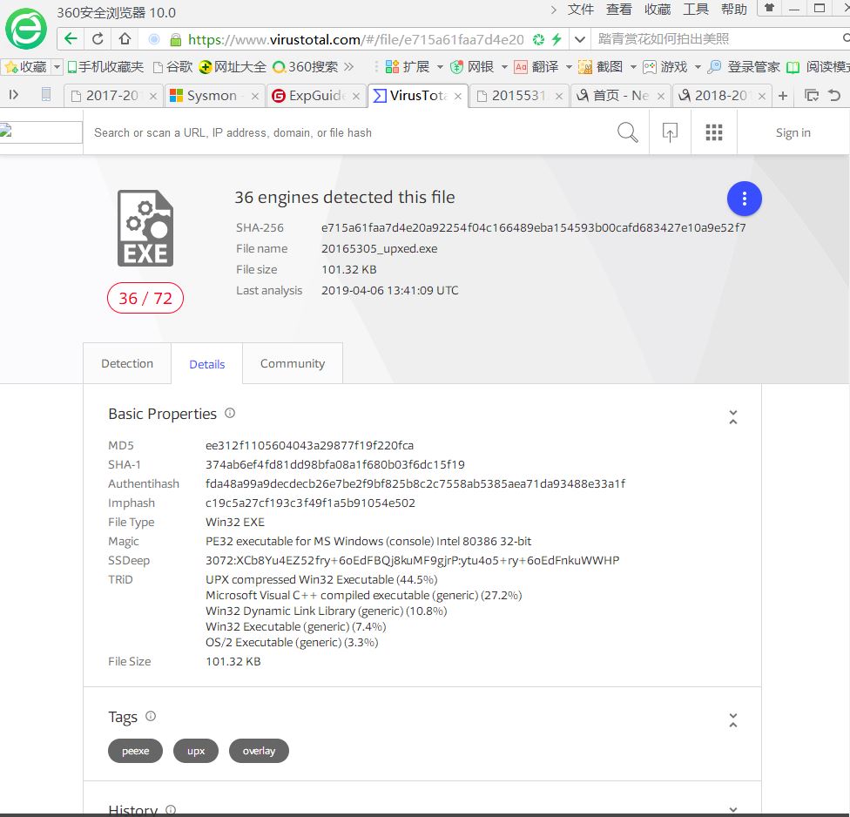Open 登录管家 login manager
This screenshot has width=850, height=817.
click(x=744, y=67)
